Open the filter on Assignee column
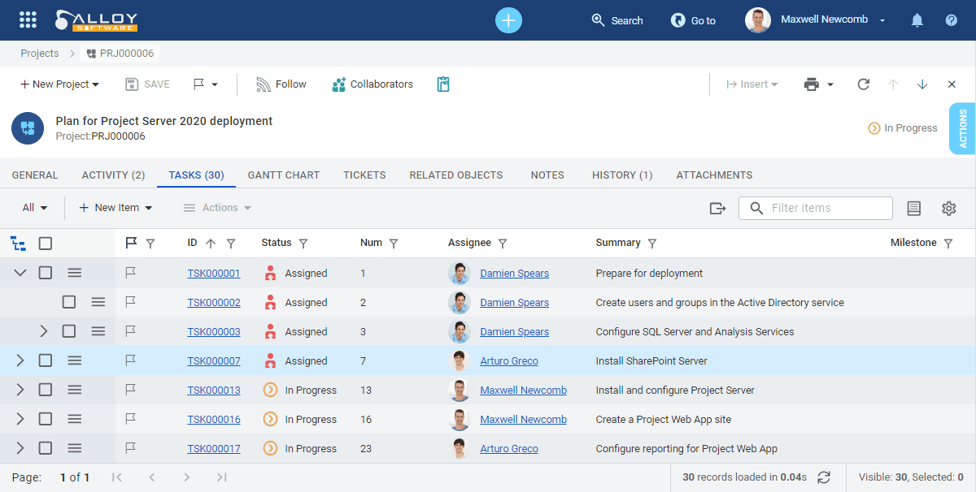The width and height of the screenshot is (976, 492). pos(503,244)
